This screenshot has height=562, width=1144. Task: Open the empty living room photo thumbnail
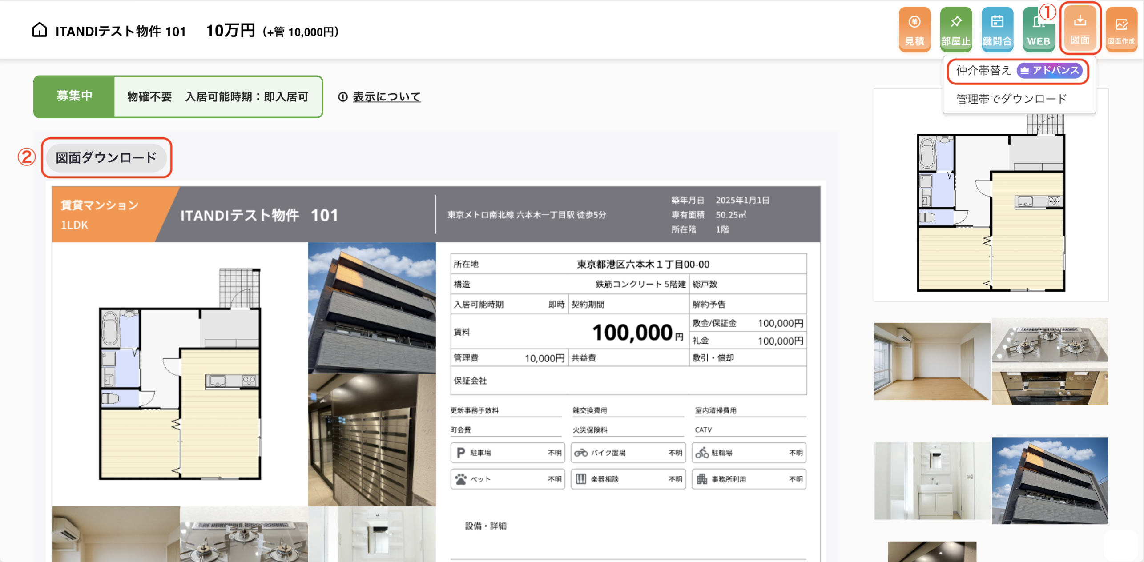932,361
